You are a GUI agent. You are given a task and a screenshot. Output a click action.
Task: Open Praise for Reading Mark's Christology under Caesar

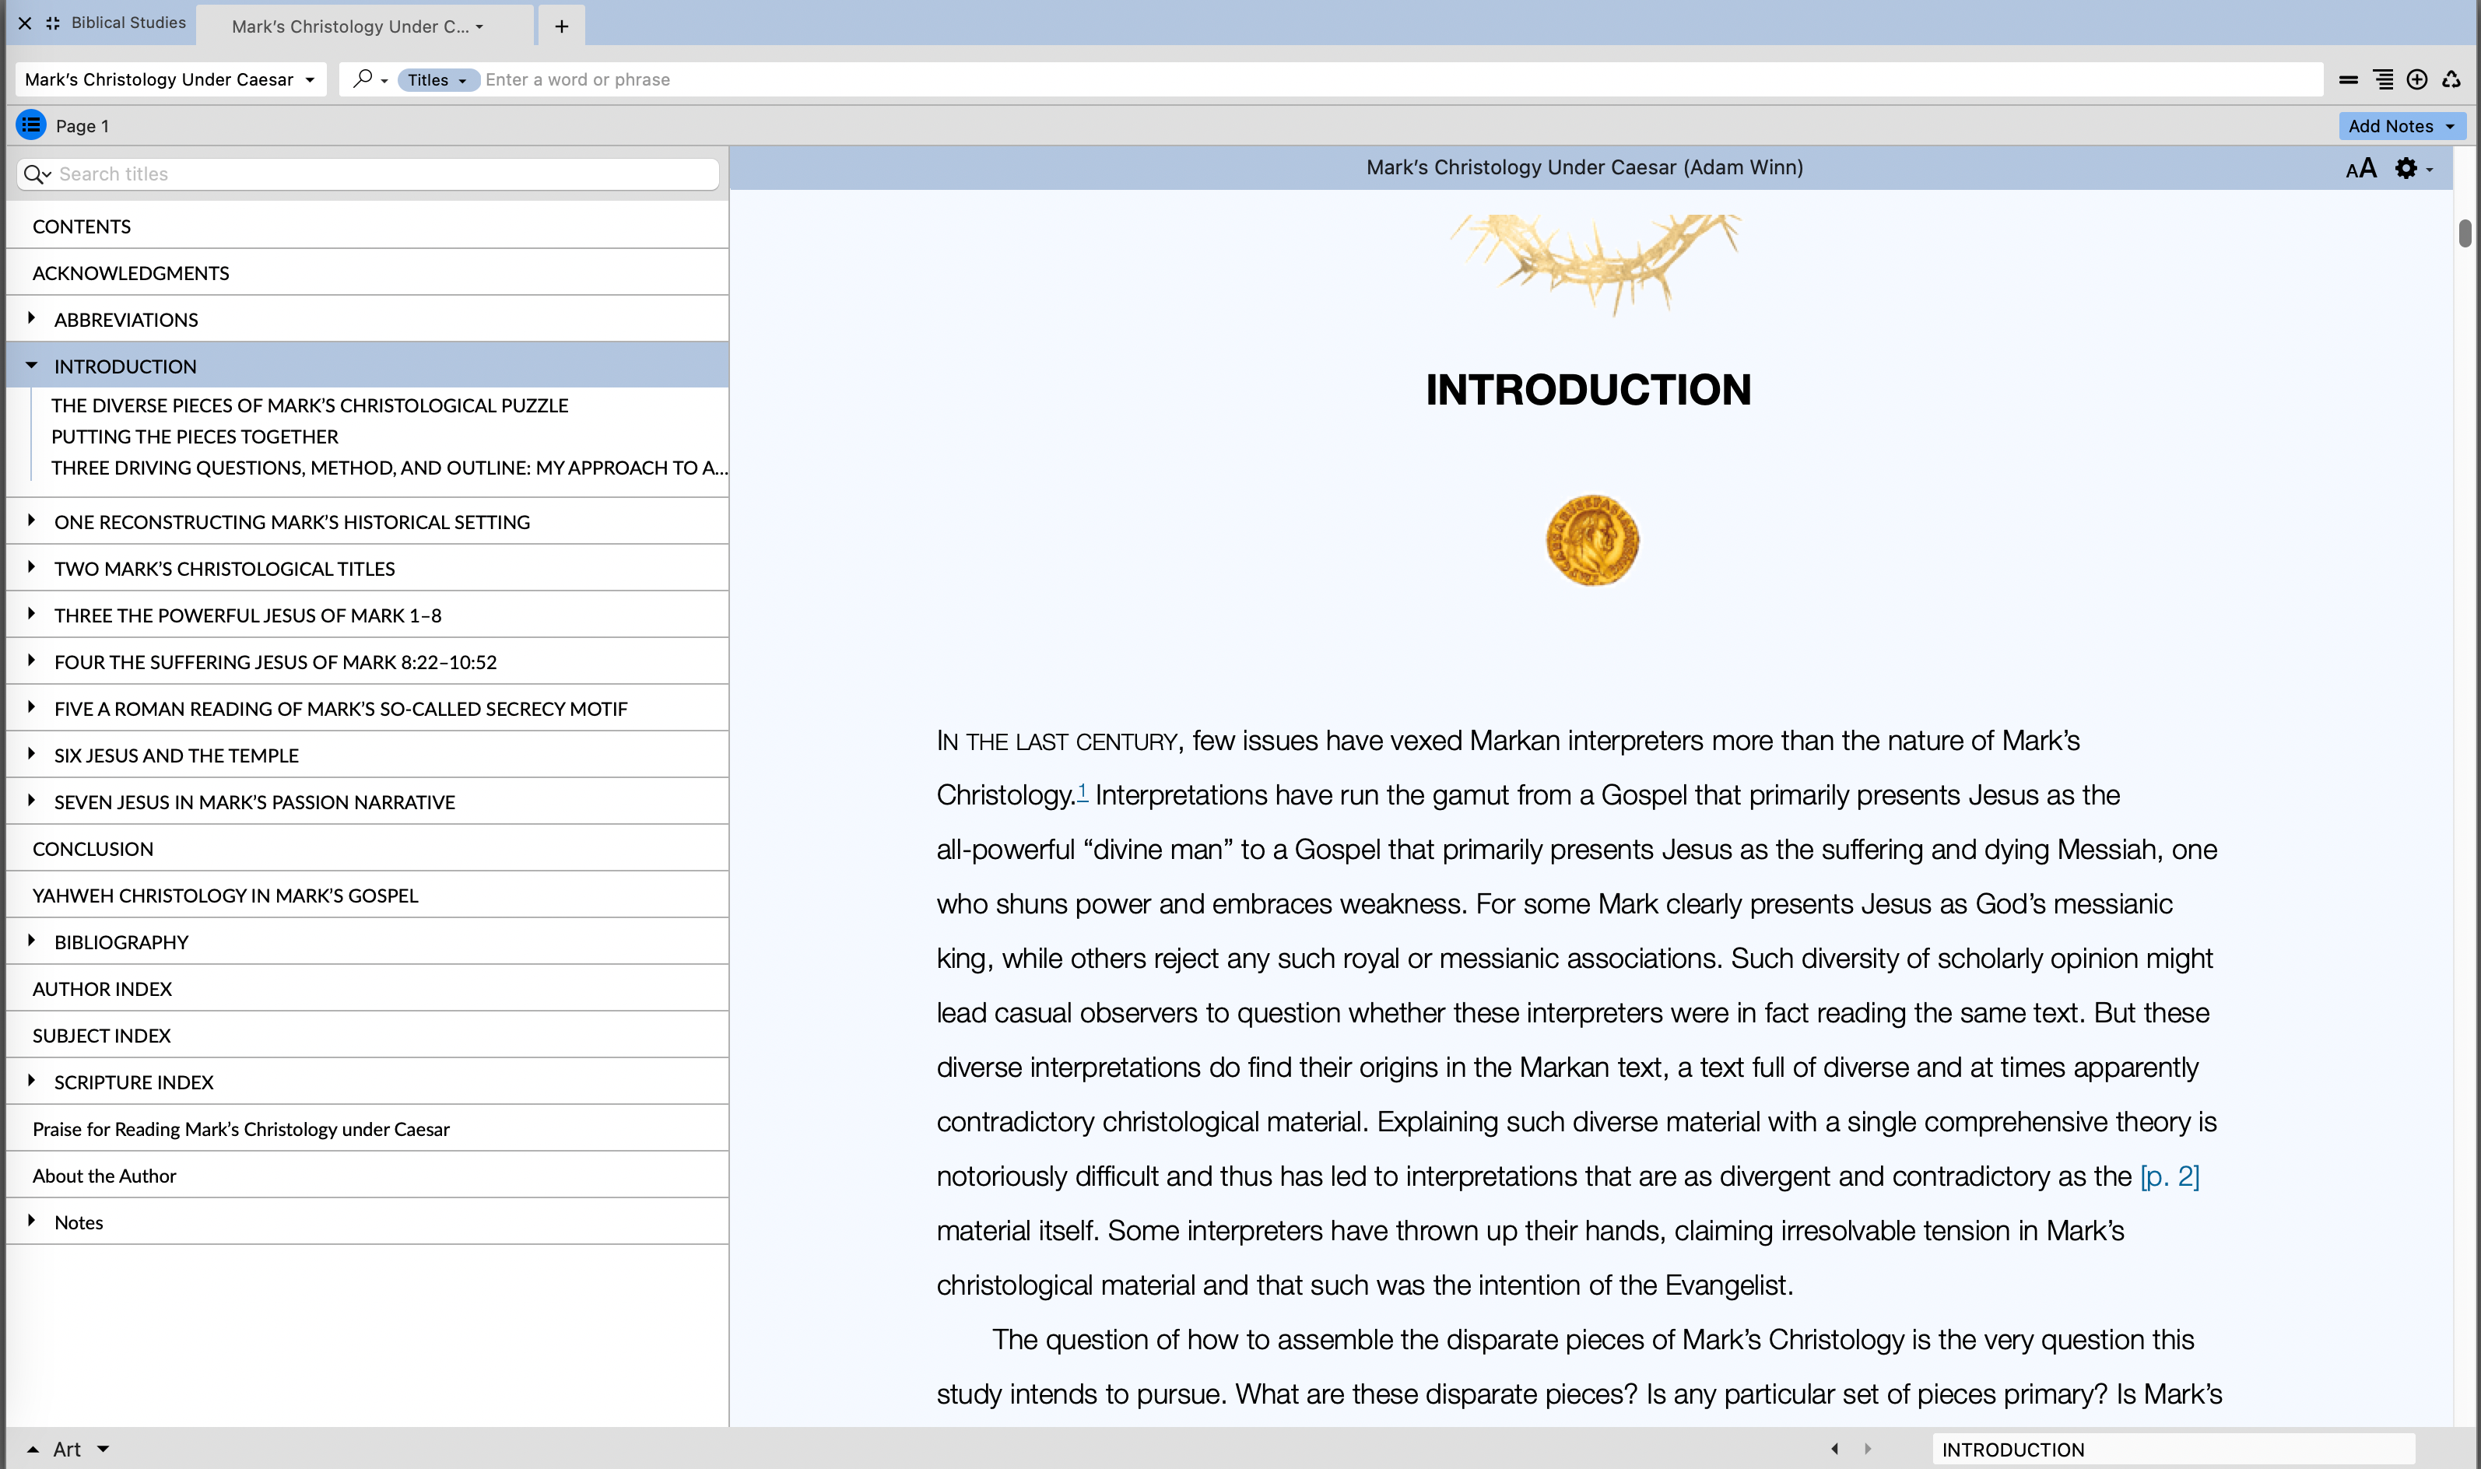click(x=367, y=1128)
